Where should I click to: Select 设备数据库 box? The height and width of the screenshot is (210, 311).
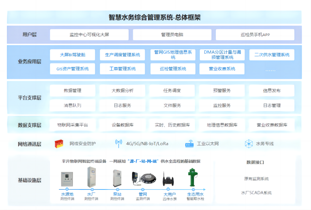[x=122, y=125]
